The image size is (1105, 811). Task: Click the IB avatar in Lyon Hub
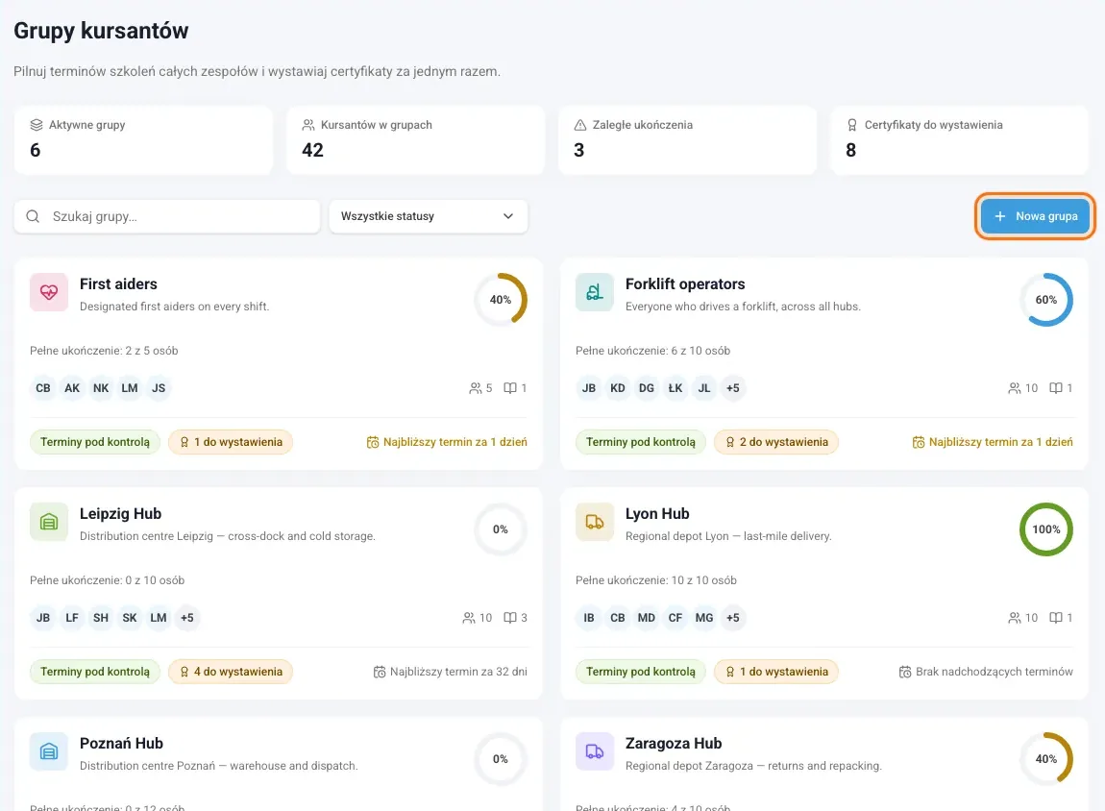(x=588, y=618)
